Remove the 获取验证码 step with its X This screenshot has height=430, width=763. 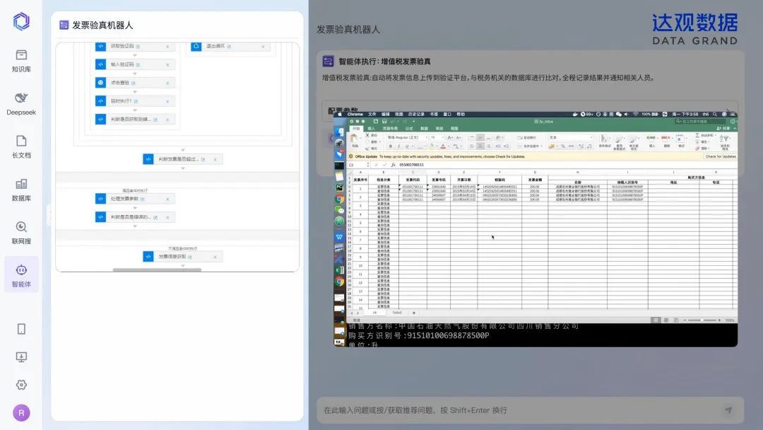[x=167, y=47]
